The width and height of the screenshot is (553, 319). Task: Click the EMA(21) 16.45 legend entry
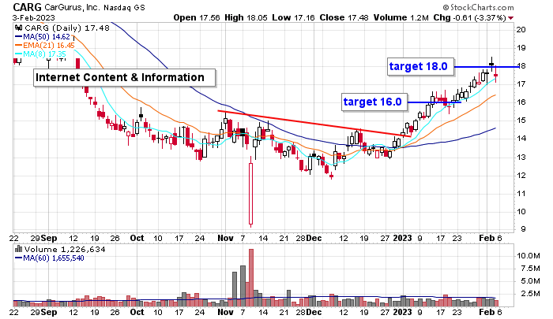tap(49, 46)
